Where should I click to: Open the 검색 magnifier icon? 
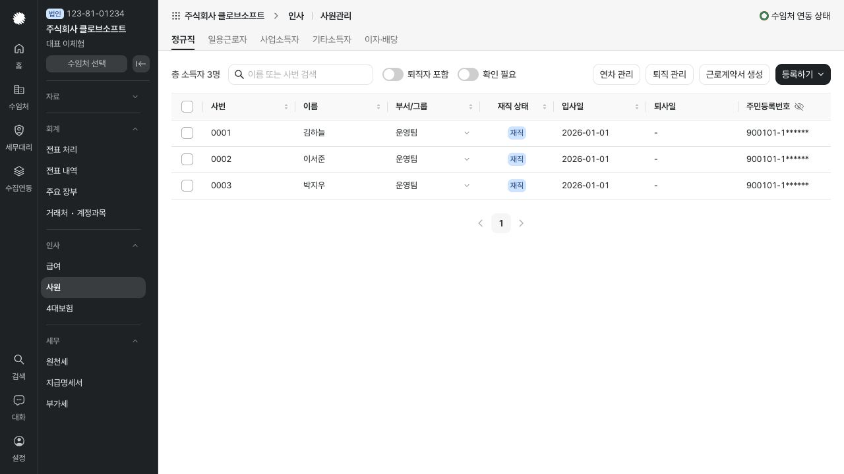(19, 359)
